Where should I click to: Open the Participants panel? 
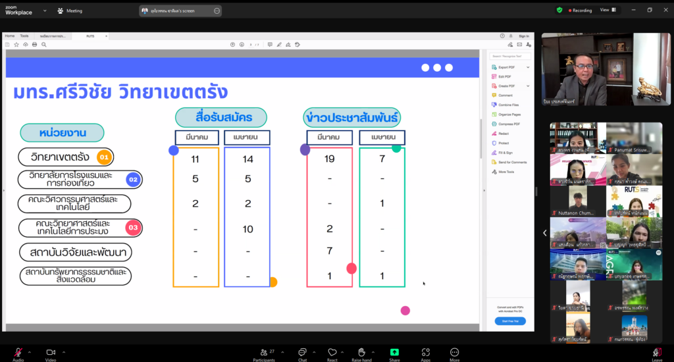[264, 353]
